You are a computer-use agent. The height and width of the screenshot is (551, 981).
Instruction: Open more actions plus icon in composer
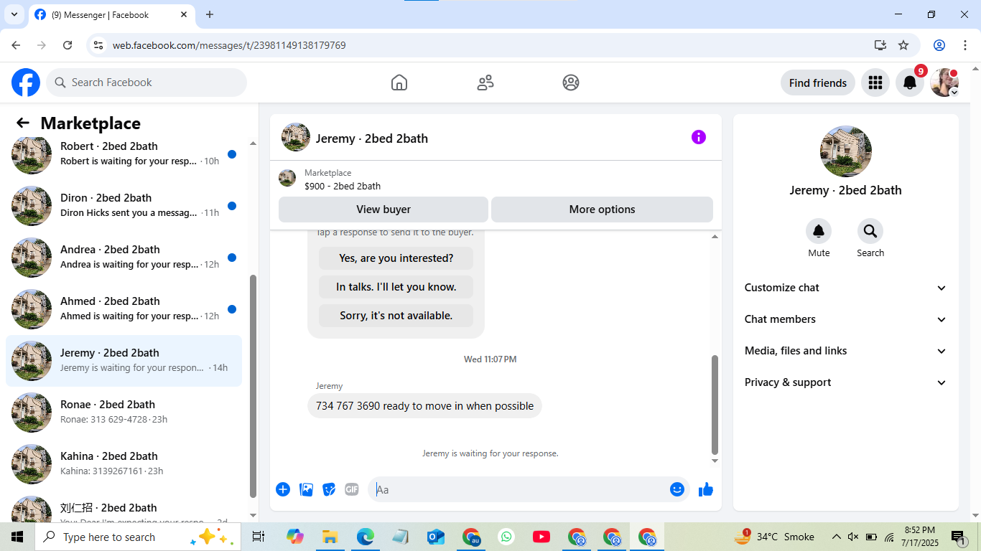click(283, 489)
